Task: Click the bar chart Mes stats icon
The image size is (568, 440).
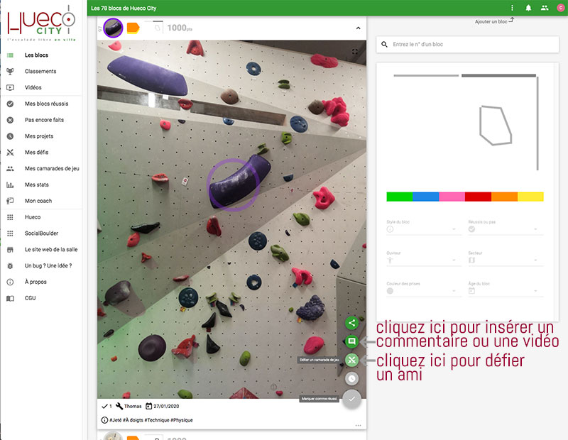Action: coord(10,185)
